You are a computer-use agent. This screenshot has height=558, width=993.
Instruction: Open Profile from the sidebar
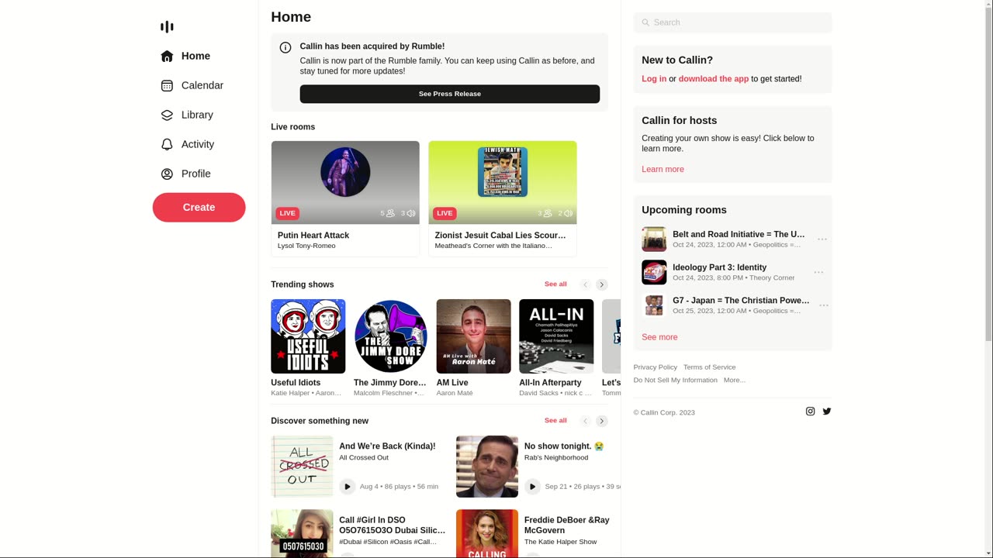[185, 174]
